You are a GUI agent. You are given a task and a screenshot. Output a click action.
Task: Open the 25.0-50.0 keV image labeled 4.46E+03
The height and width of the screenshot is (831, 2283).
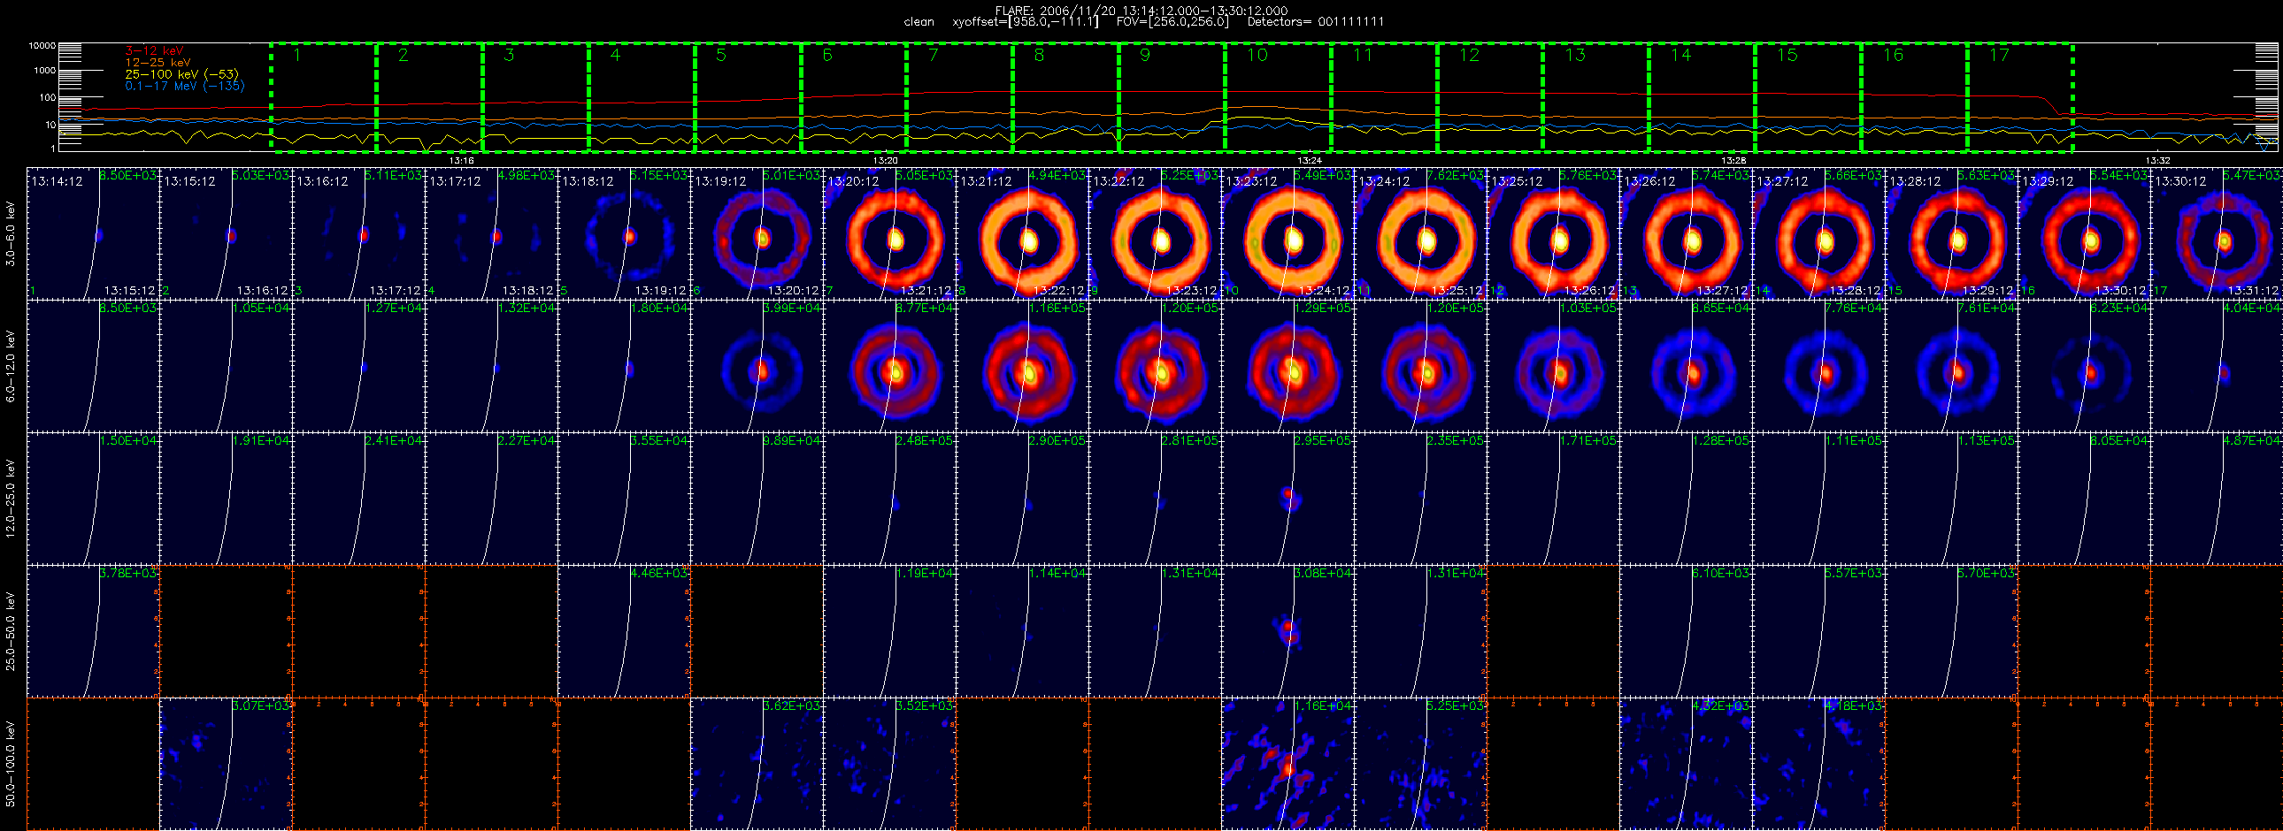point(625,631)
